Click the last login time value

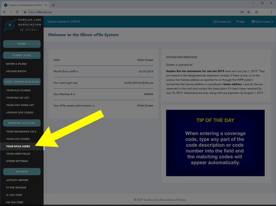139,83
